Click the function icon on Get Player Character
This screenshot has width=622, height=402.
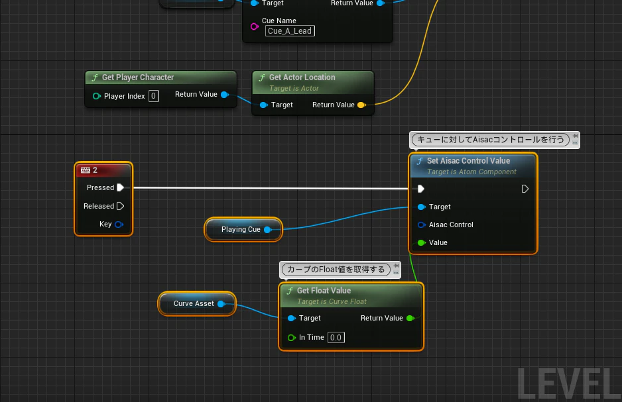click(95, 77)
